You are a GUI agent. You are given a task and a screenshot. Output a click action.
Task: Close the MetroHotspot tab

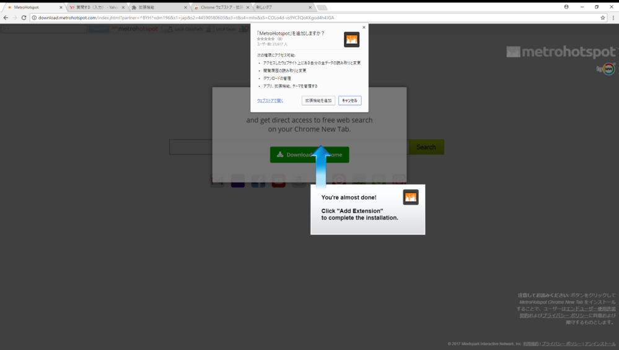pos(61,7)
